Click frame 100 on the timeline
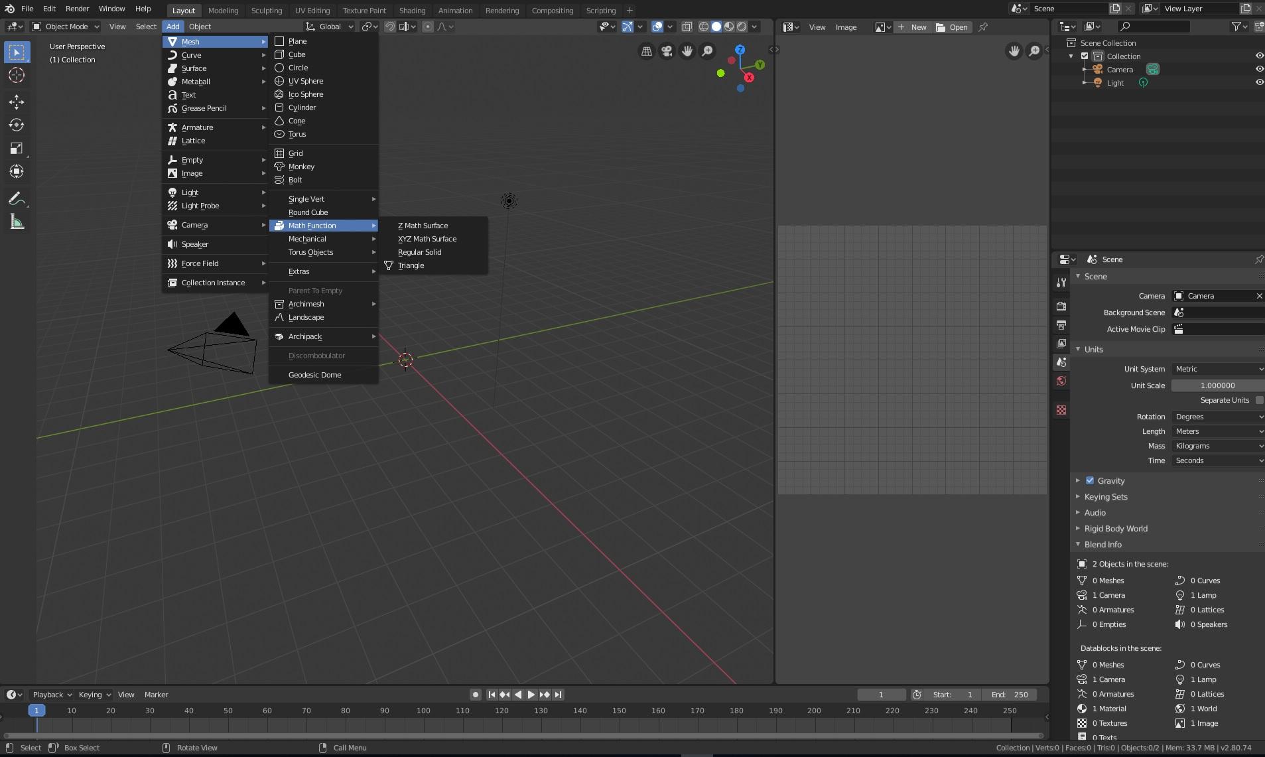 423,711
